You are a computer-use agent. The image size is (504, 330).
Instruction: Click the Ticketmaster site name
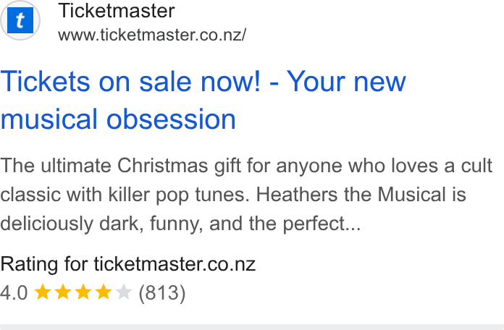coord(117,11)
